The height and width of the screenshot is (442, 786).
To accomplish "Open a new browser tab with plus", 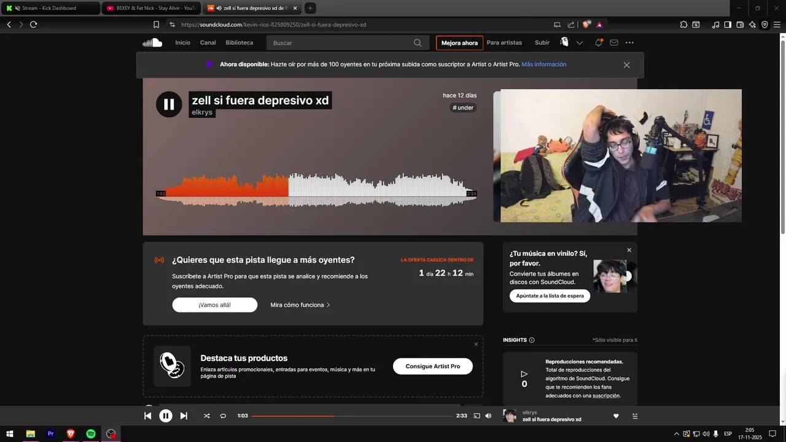I will [310, 8].
